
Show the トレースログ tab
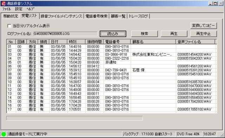coord(138,16)
